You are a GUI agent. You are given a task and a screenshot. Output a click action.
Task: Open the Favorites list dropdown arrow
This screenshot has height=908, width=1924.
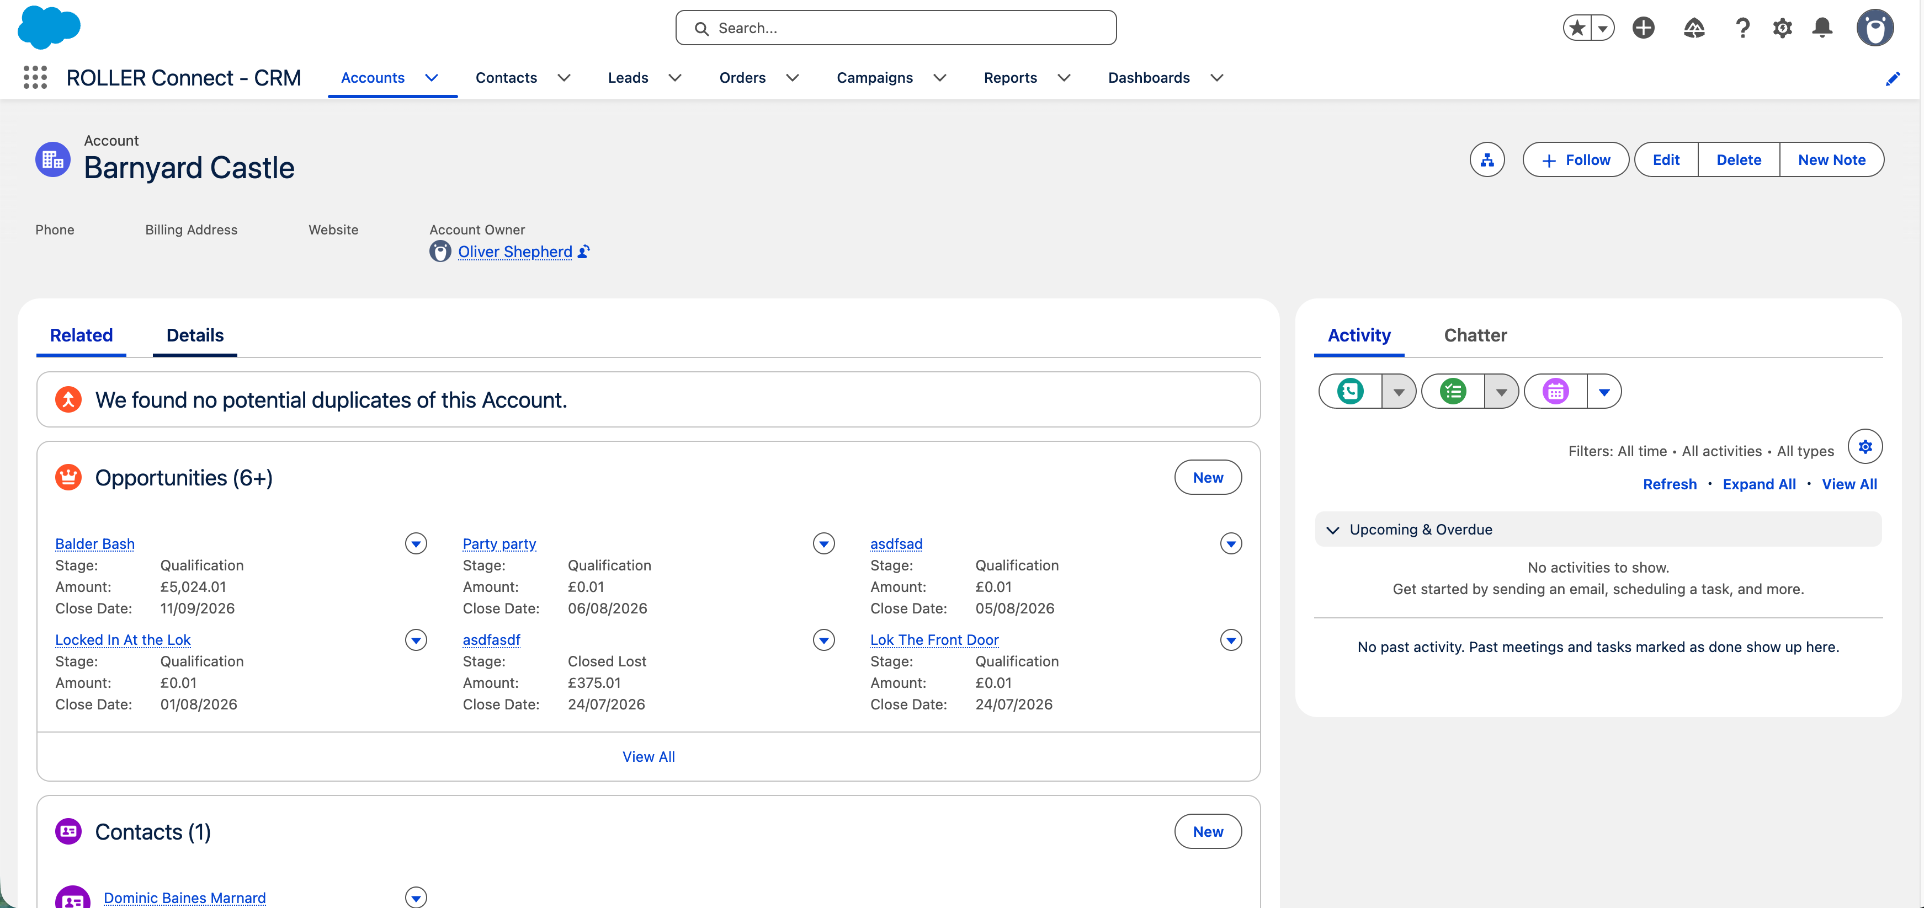[1603, 28]
